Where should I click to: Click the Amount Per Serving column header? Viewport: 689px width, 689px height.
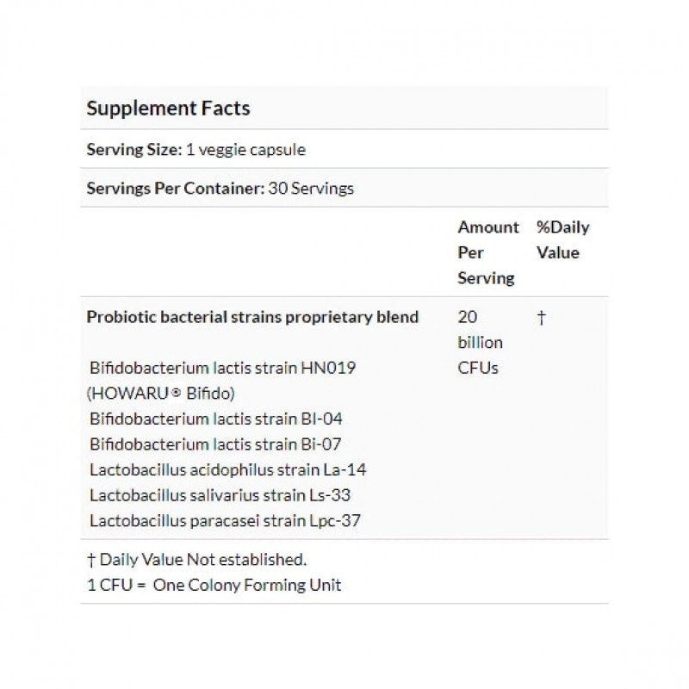point(487,252)
